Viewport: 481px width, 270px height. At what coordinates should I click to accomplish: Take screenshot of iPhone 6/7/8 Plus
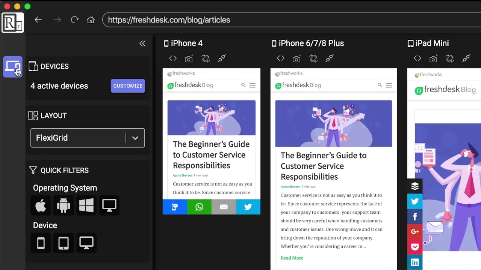297,58
